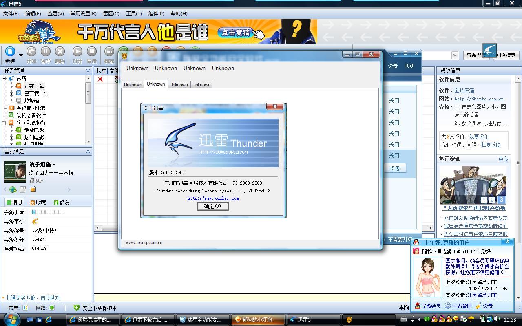
Task: Click 了解会员 in the QQ popup
Action: point(428,306)
